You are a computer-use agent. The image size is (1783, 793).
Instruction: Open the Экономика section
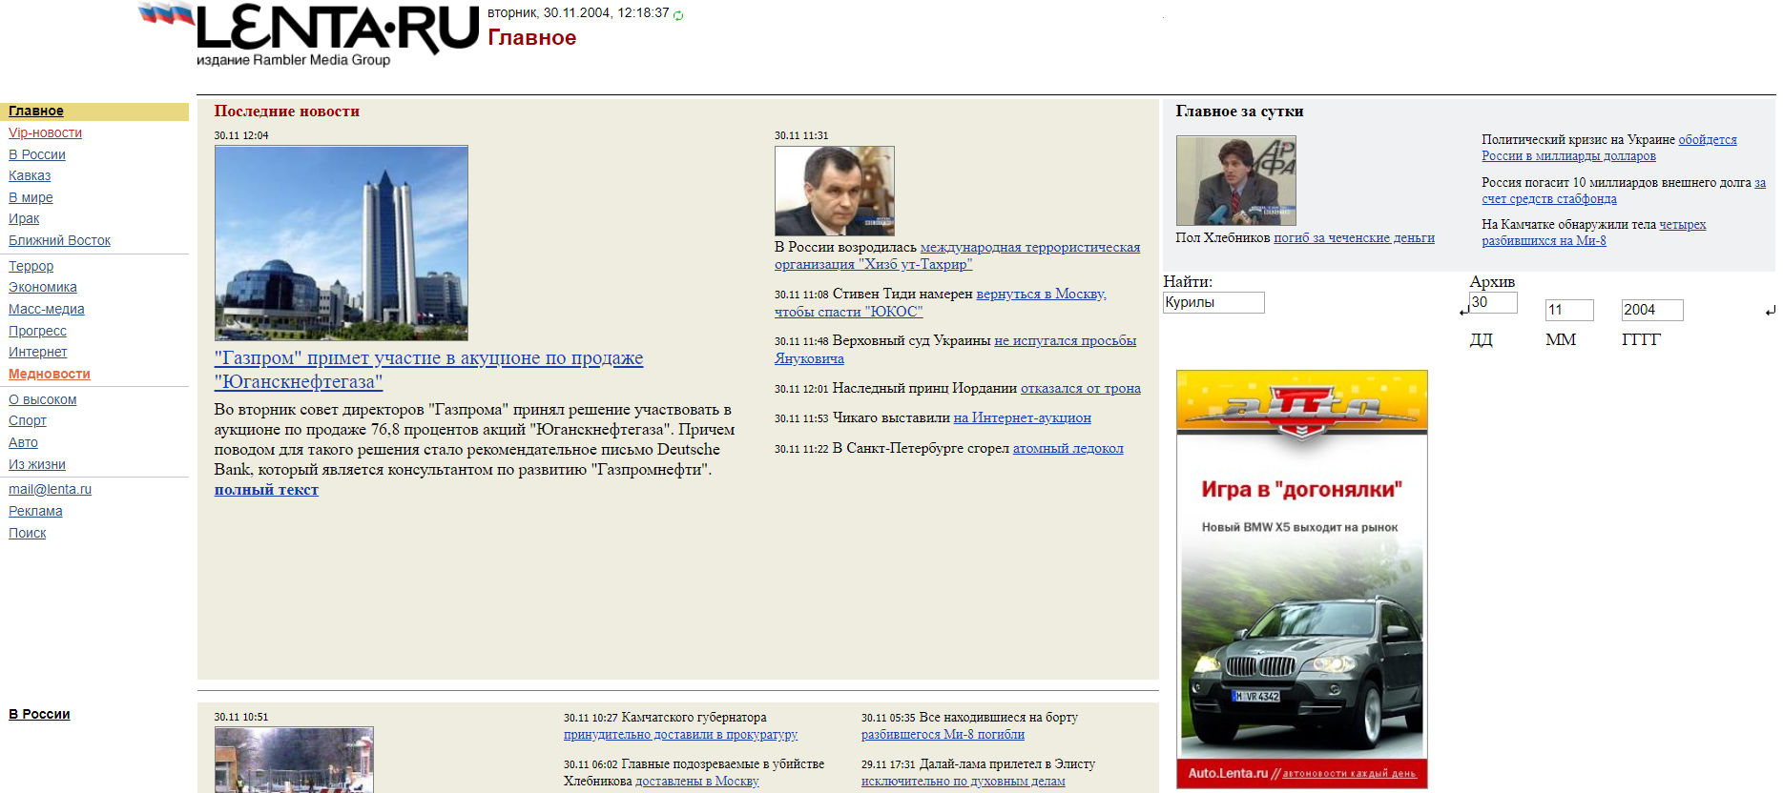click(x=43, y=287)
